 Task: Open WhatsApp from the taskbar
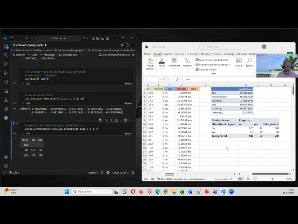click(x=125, y=192)
